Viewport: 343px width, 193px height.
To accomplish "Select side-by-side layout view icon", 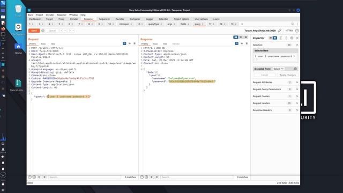I will pos(236,38).
